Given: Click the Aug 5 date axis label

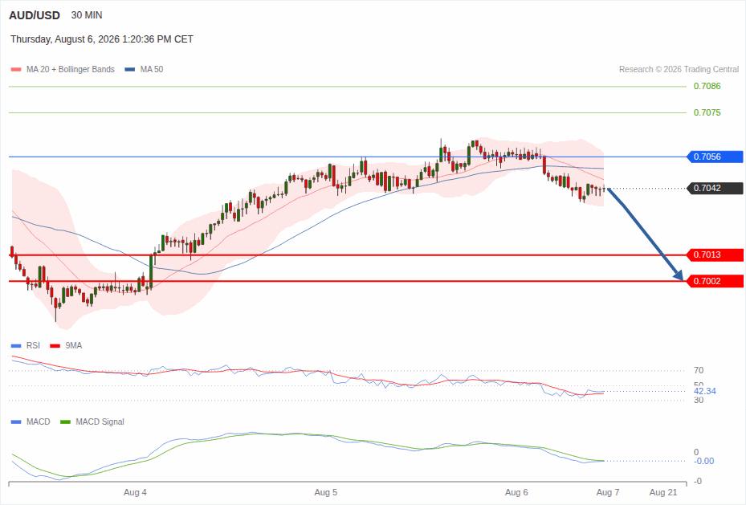Looking at the screenshot, I should [x=326, y=493].
